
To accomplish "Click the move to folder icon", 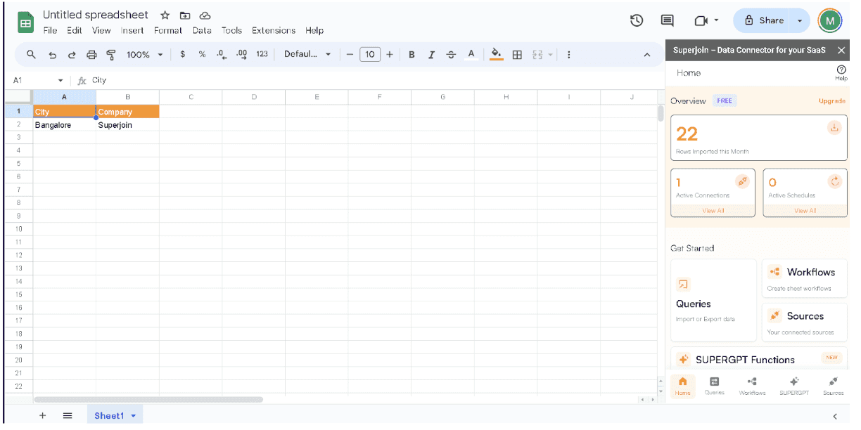I will 184,15.
